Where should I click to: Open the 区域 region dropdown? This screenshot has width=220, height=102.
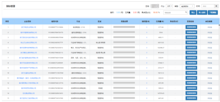(155, 6)
